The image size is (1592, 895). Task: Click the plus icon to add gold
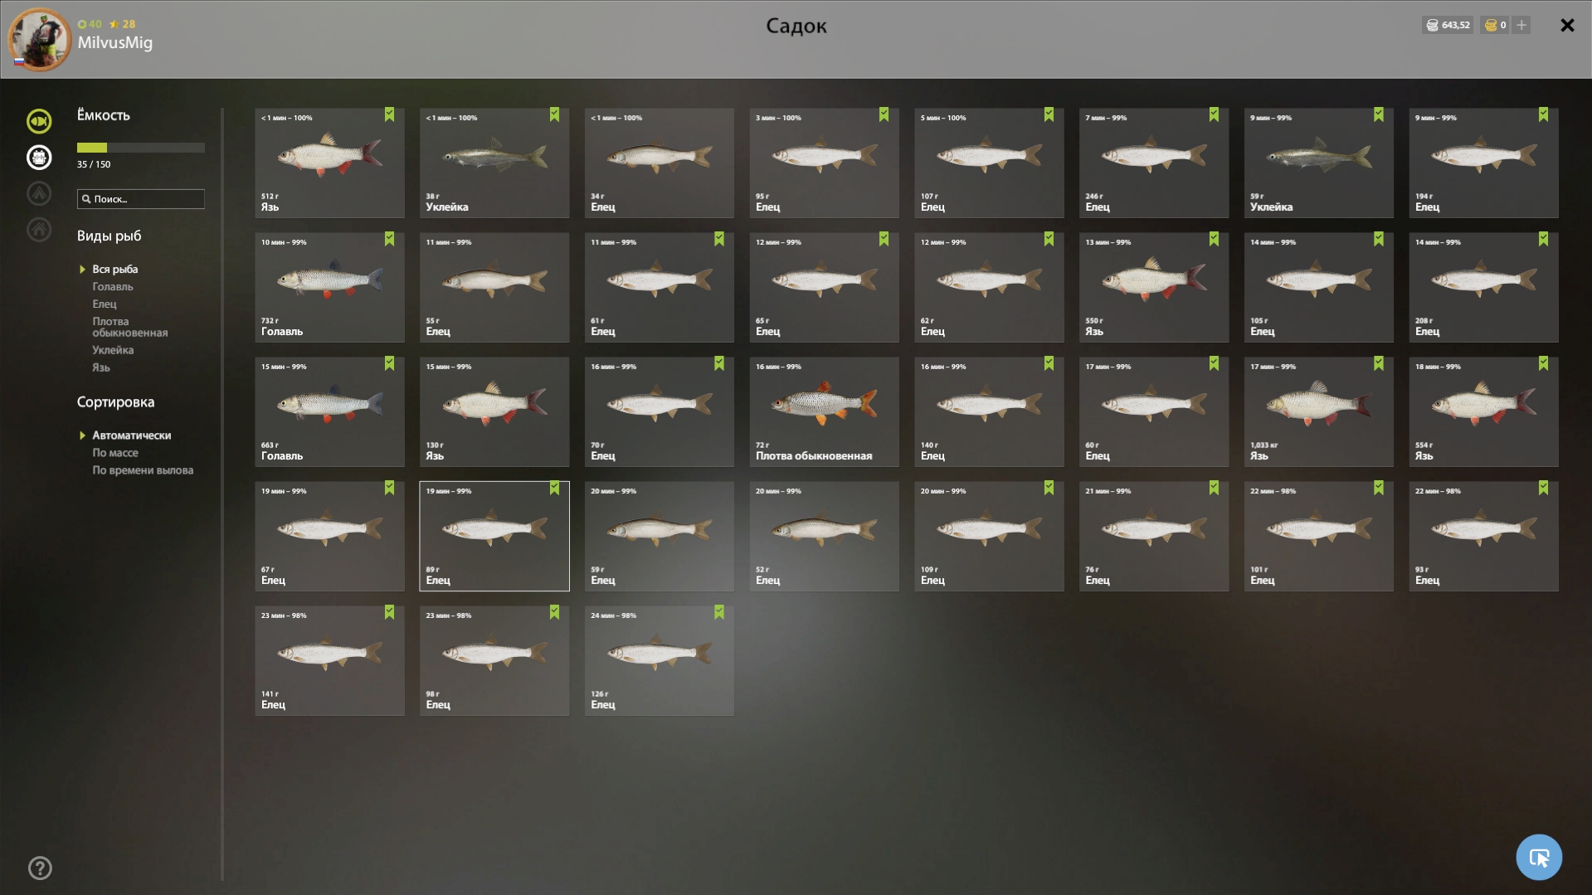pyautogui.click(x=1521, y=25)
